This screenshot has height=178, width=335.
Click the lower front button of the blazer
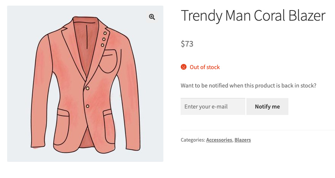point(88,106)
